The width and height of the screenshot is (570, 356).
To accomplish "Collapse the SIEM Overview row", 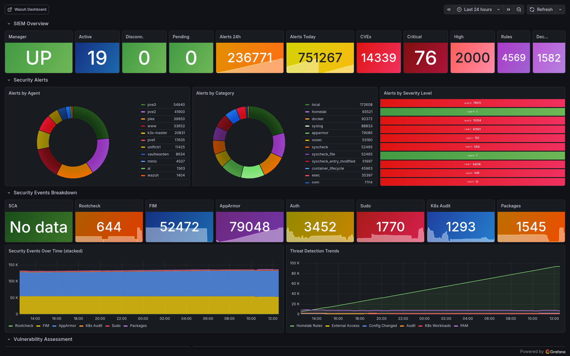I will [9, 24].
